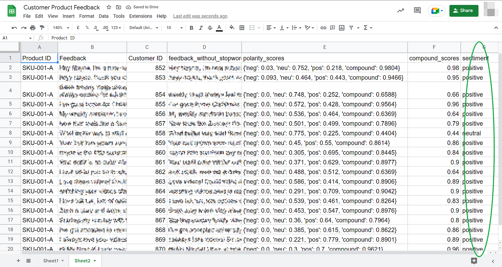Open the activity dashboard trend icon
This screenshot has height=267, width=502.
click(401, 11)
